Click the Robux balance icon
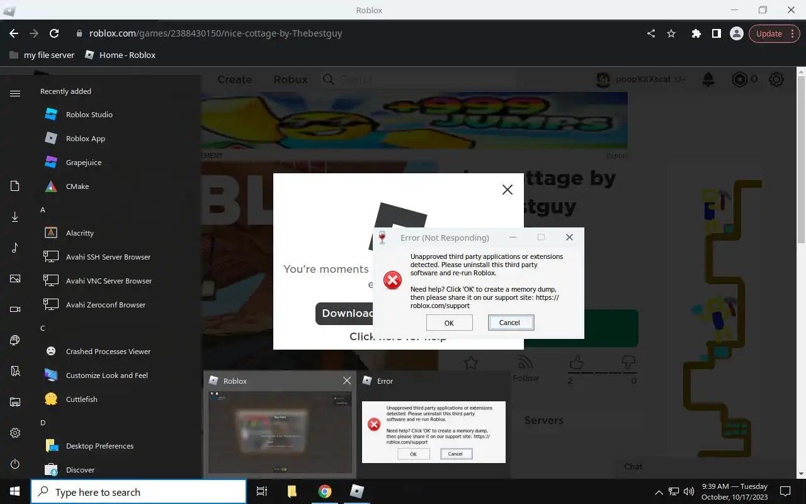The image size is (806, 504). click(739, 79)
